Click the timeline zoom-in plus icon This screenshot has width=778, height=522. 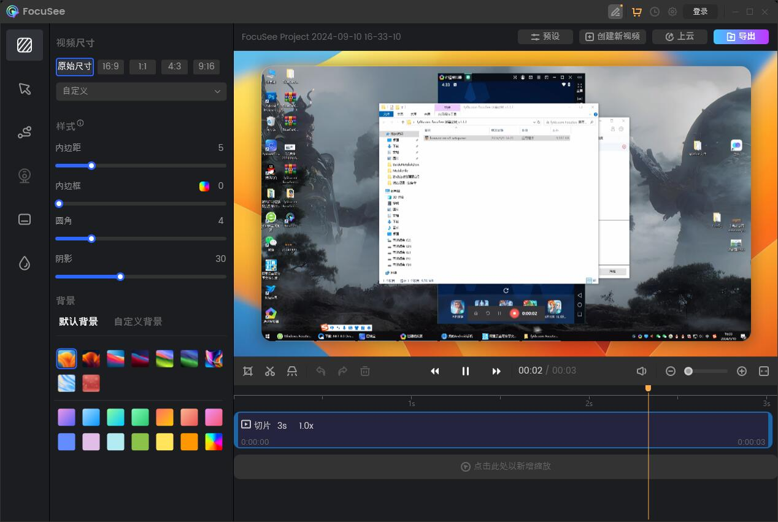tap(742, 371)
